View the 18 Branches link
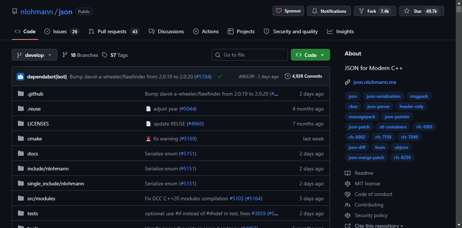The height and width of the screenshot is (228, 462). click(80, 55)
